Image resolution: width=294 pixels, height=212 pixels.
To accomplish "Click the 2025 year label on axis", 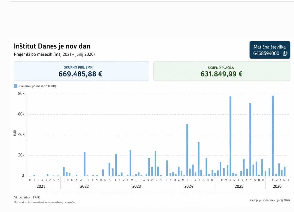I will point(239,187).
